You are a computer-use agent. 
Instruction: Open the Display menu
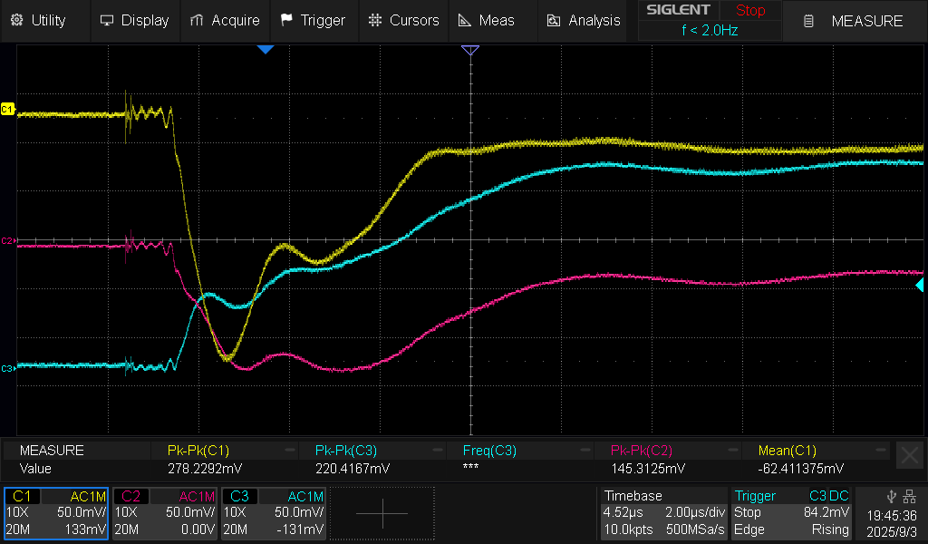click(x=135, y=20)
